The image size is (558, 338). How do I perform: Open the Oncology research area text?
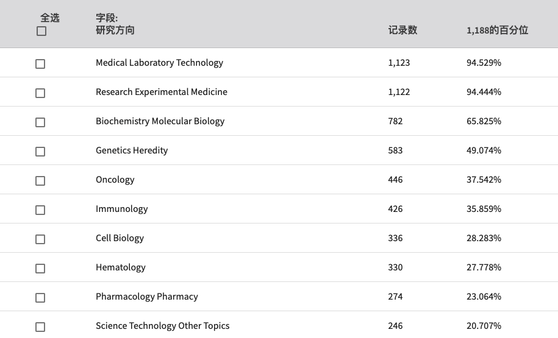pyautogui.click(x=115, y=180)
